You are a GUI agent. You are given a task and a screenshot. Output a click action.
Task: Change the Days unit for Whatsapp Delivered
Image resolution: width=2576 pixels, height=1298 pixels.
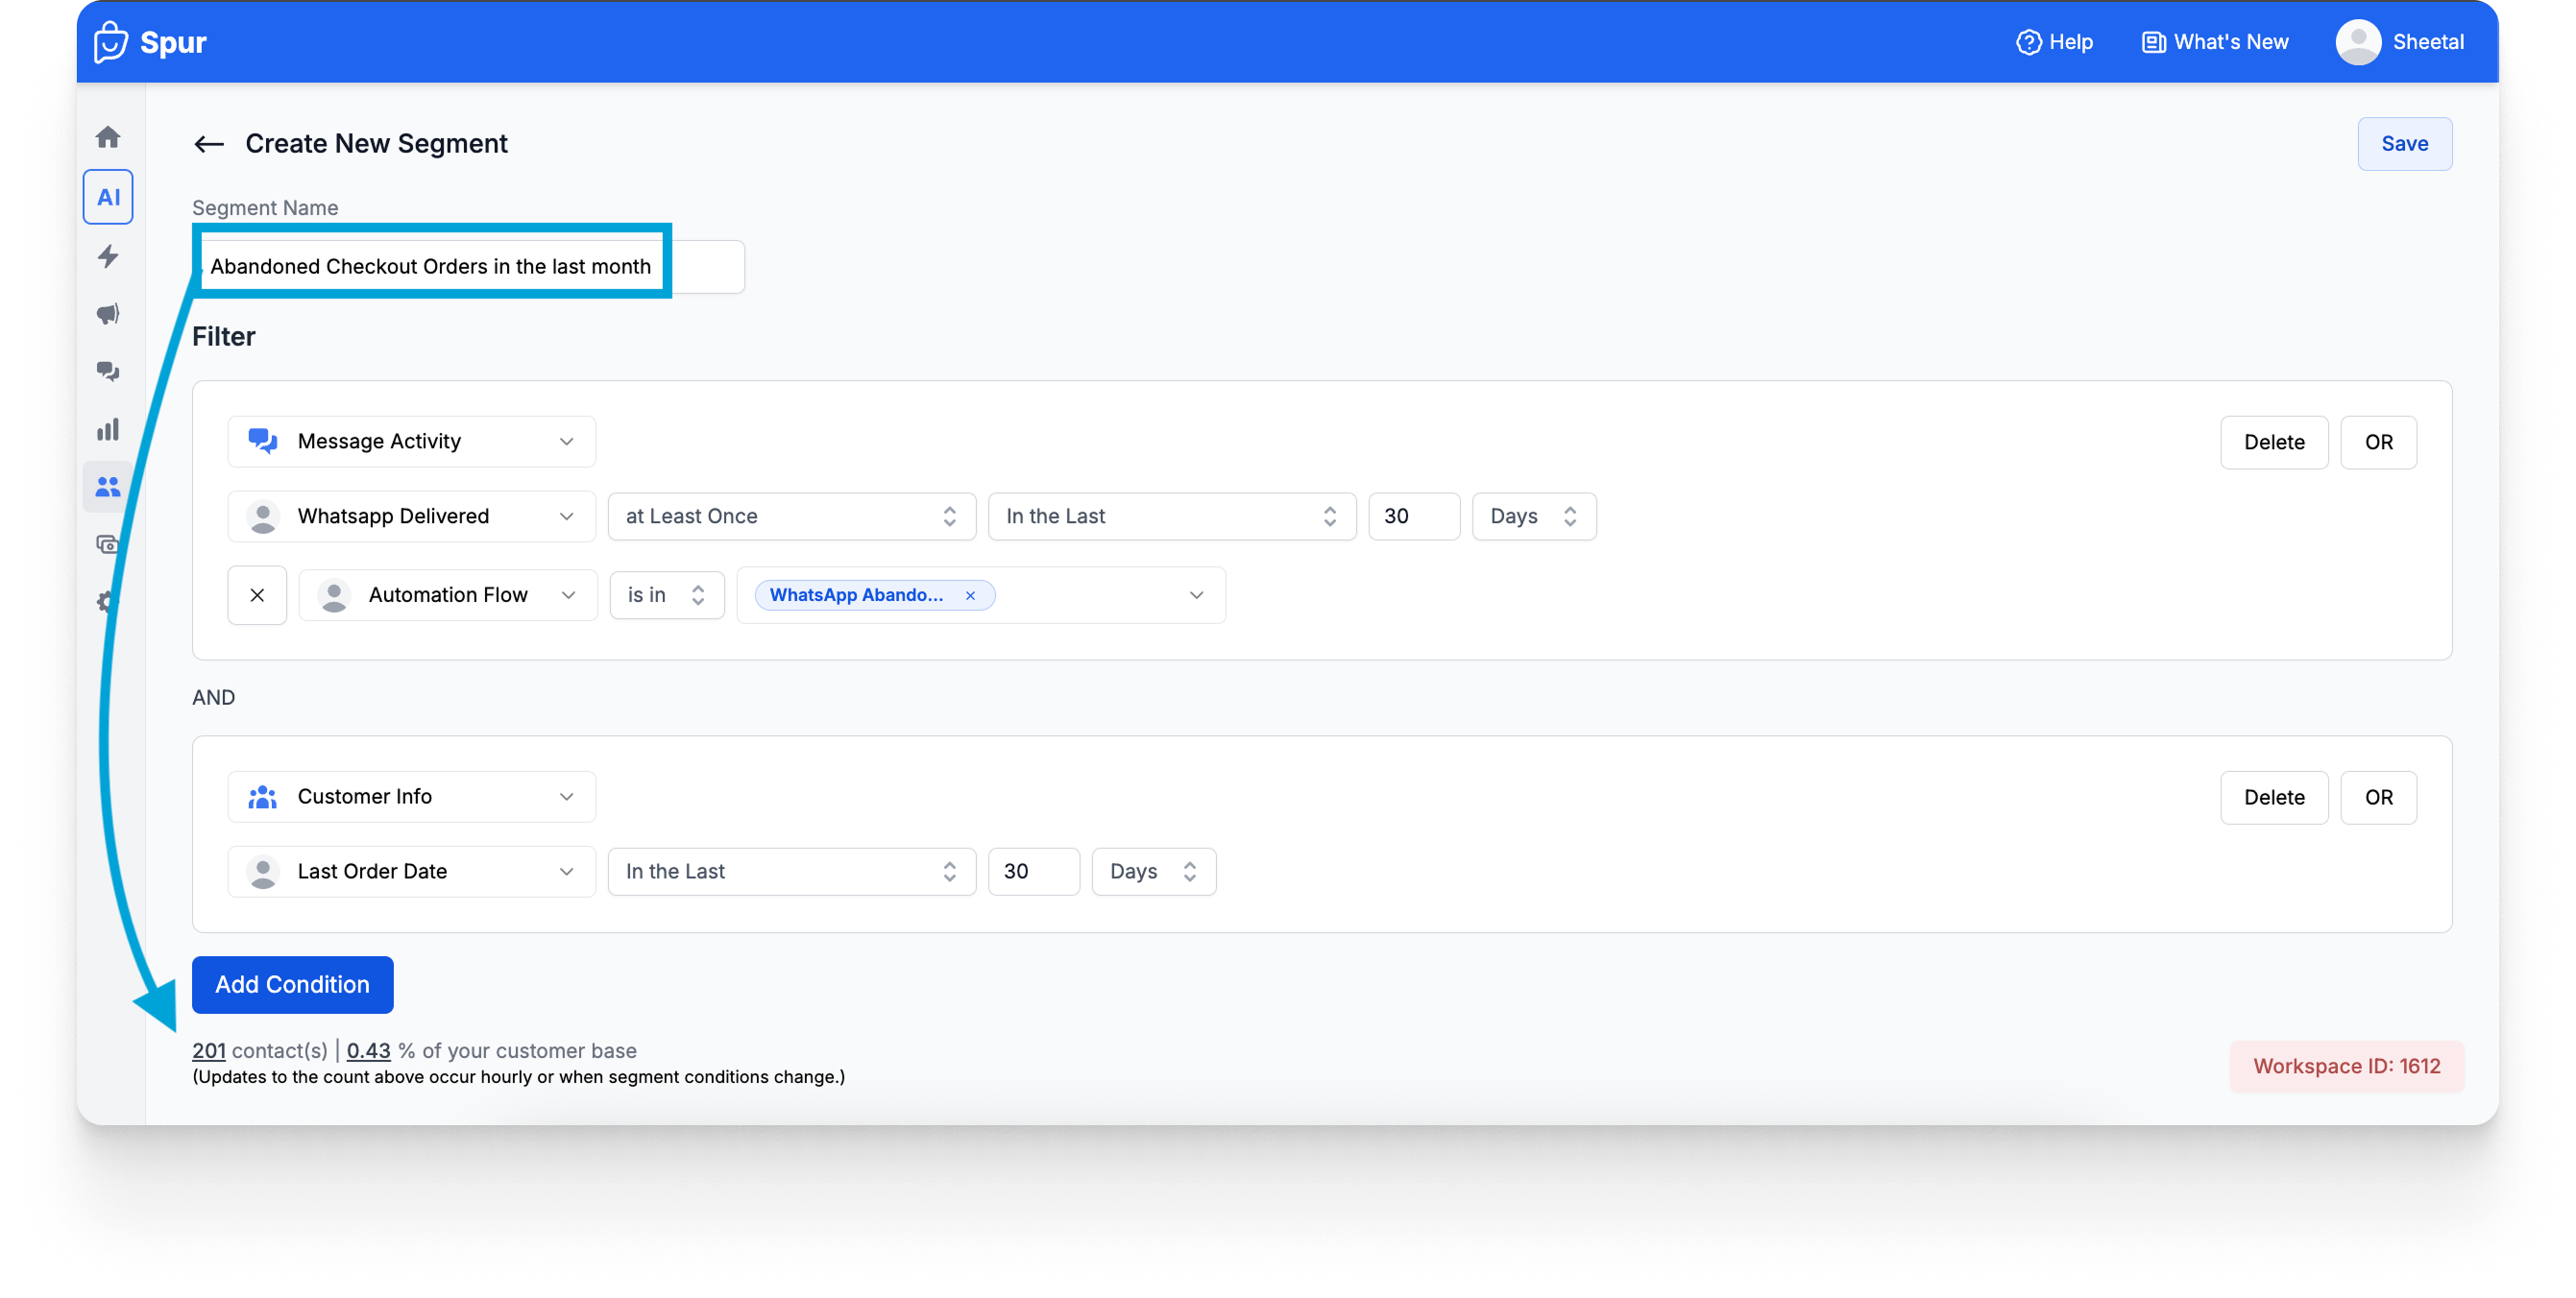(x=1533, y=517)
